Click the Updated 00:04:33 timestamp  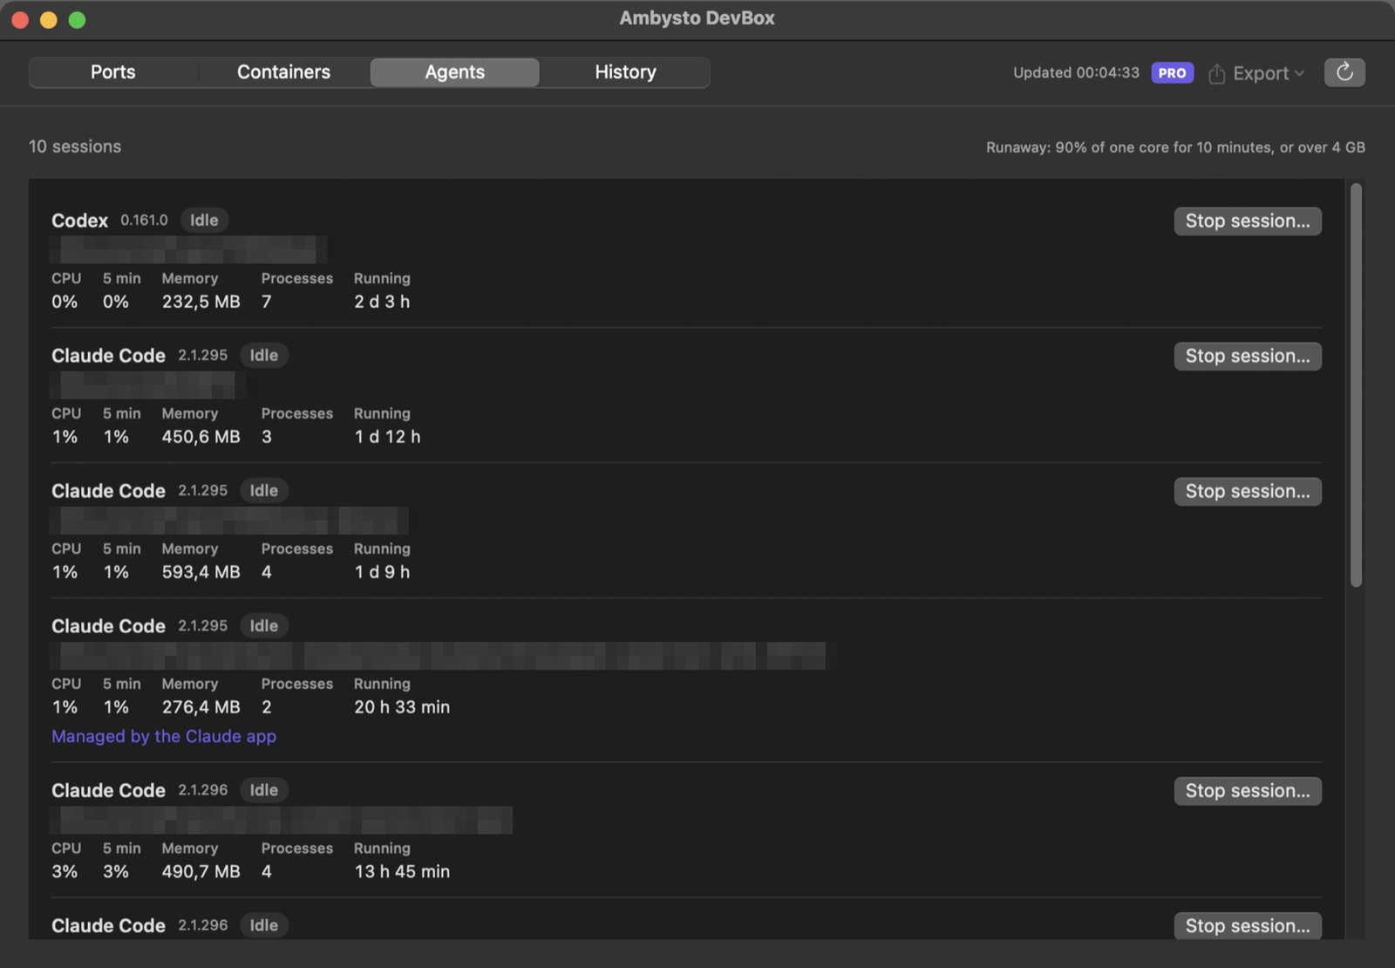pyautogui.click(x=1076, y=72)
